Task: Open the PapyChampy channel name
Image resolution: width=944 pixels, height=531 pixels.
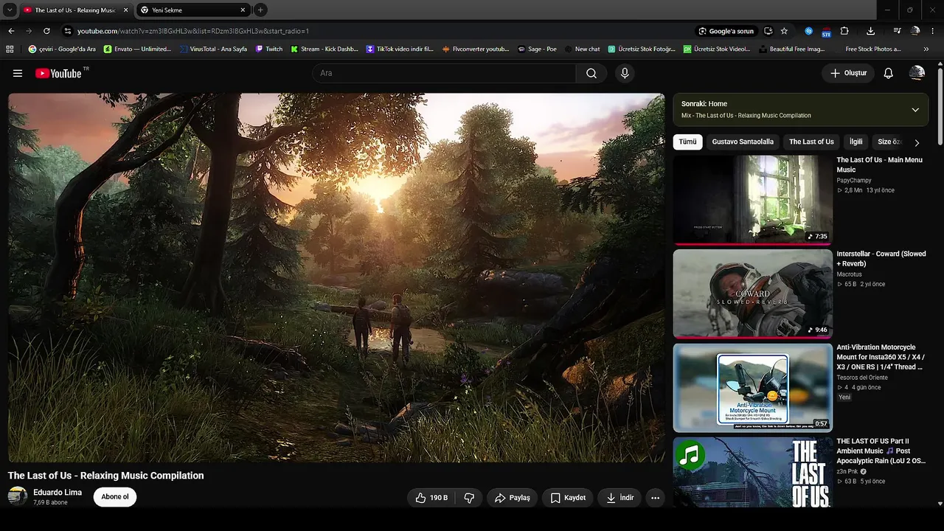Action: [x=854, y=180]
